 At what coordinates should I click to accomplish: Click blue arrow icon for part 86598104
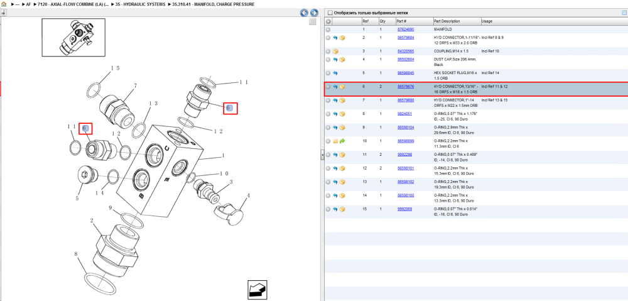point(335,128)
